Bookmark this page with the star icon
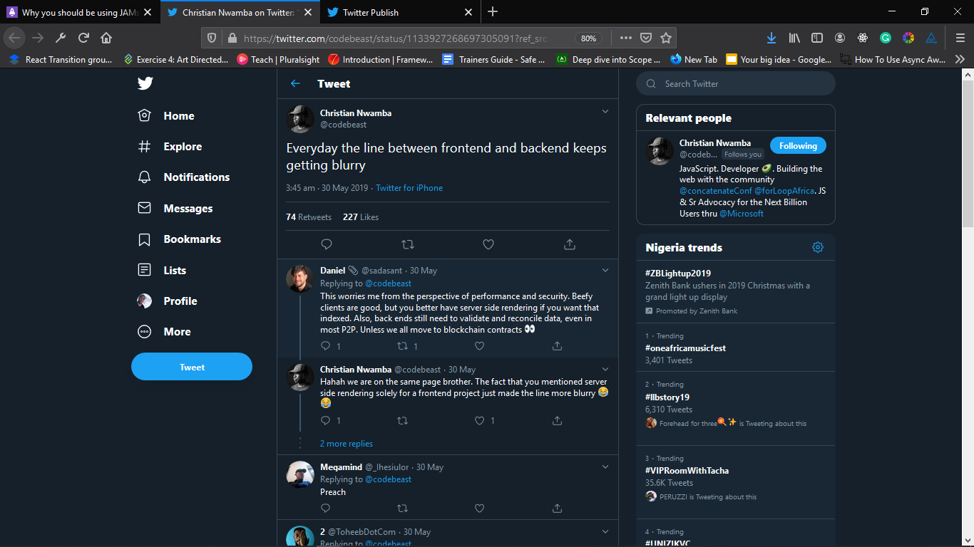 click(x=666, y=38)
